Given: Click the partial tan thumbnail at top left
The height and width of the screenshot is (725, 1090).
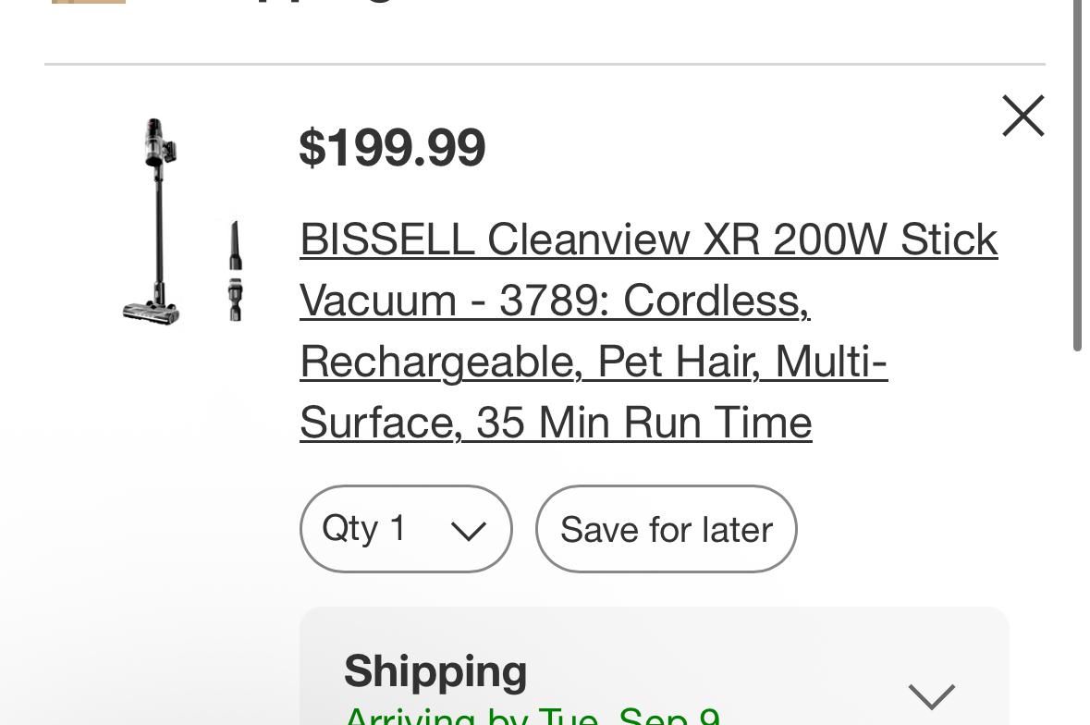Looking at the screenshot, I should (x=88, y=2).
